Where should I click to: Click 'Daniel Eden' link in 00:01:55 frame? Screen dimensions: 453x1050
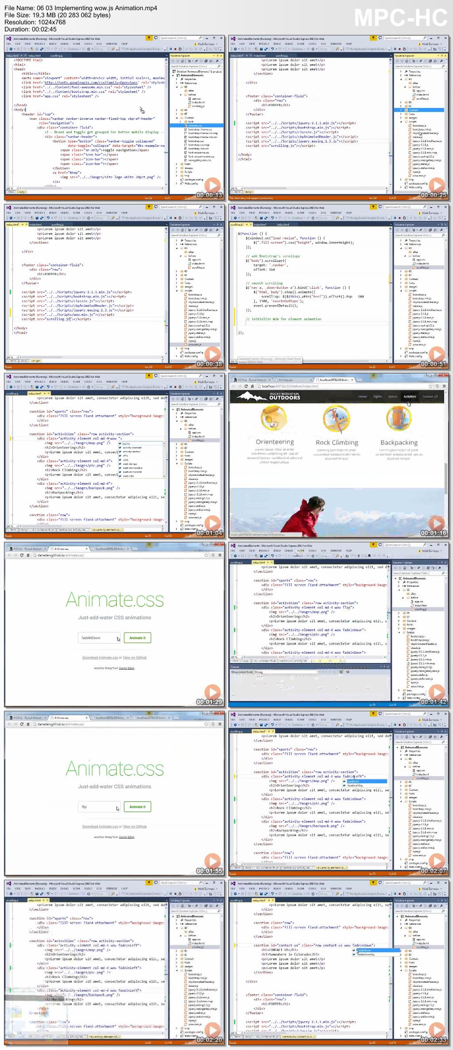point(127,837)
